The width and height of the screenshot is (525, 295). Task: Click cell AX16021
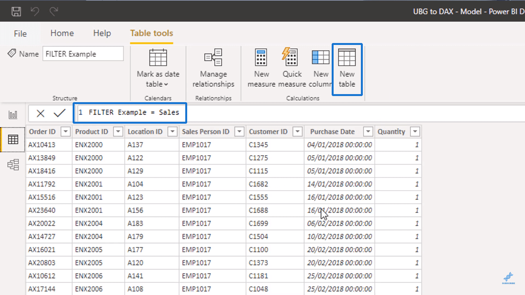coord(49,249)
